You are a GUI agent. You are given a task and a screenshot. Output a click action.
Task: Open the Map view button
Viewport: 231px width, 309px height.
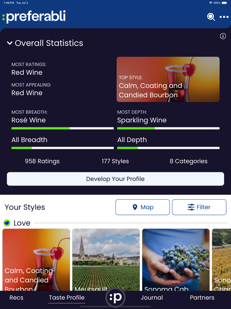pyautogui.click(x=143, y=207)
